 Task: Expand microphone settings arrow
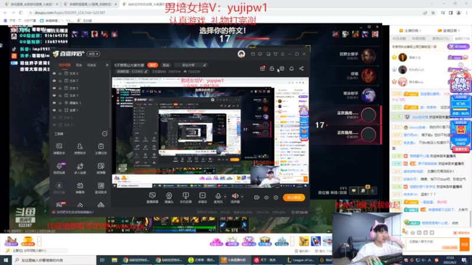[225, 197]
